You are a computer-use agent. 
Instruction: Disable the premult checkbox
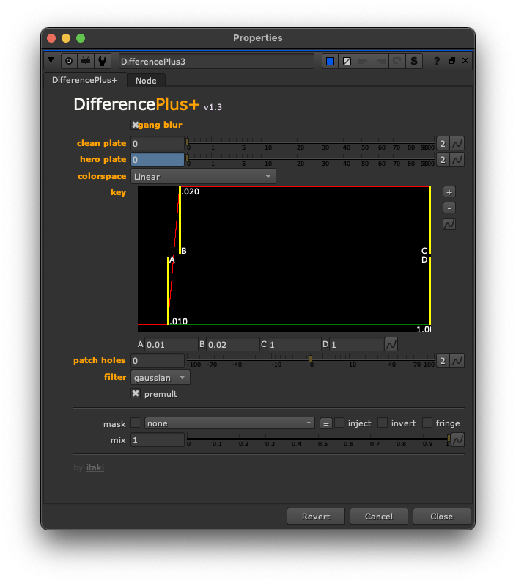pyautogui.click(x=136, y=394)
